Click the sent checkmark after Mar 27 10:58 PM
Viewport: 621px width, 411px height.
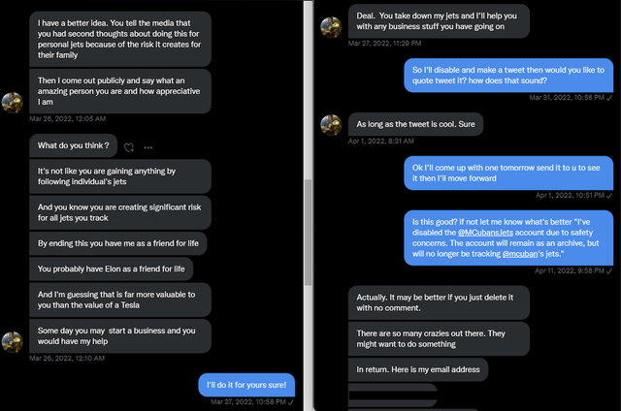(292, 401)
